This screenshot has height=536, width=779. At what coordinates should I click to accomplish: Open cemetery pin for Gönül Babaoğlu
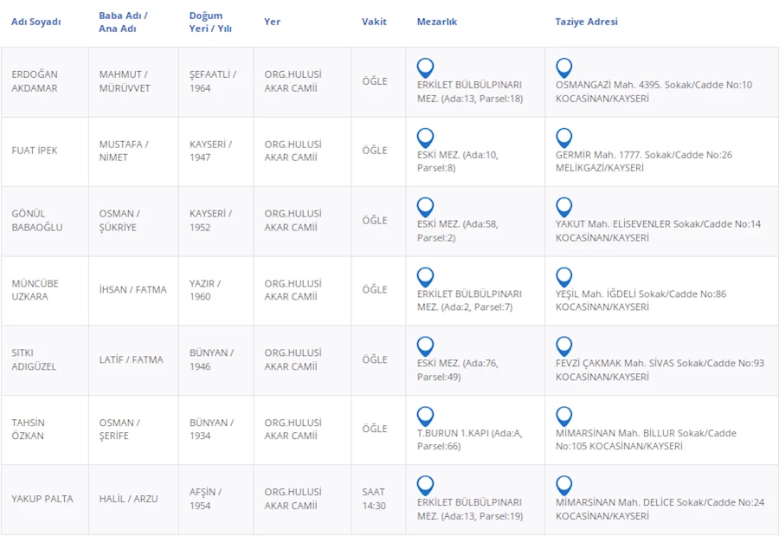click(425, 207)
